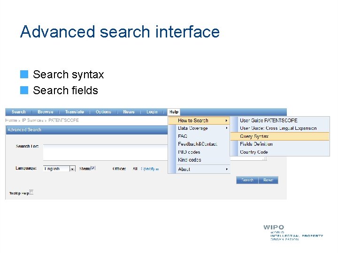This screenshot has height=253, width=338.
Task: Open the Search menu in navigation bar
Action: click(19, 112)
